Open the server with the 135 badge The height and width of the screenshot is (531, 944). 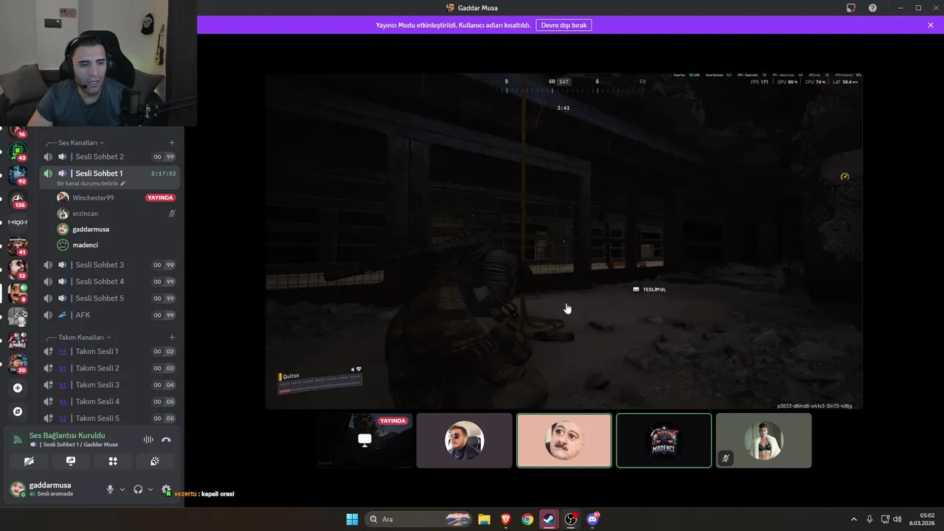pos(18,199)
